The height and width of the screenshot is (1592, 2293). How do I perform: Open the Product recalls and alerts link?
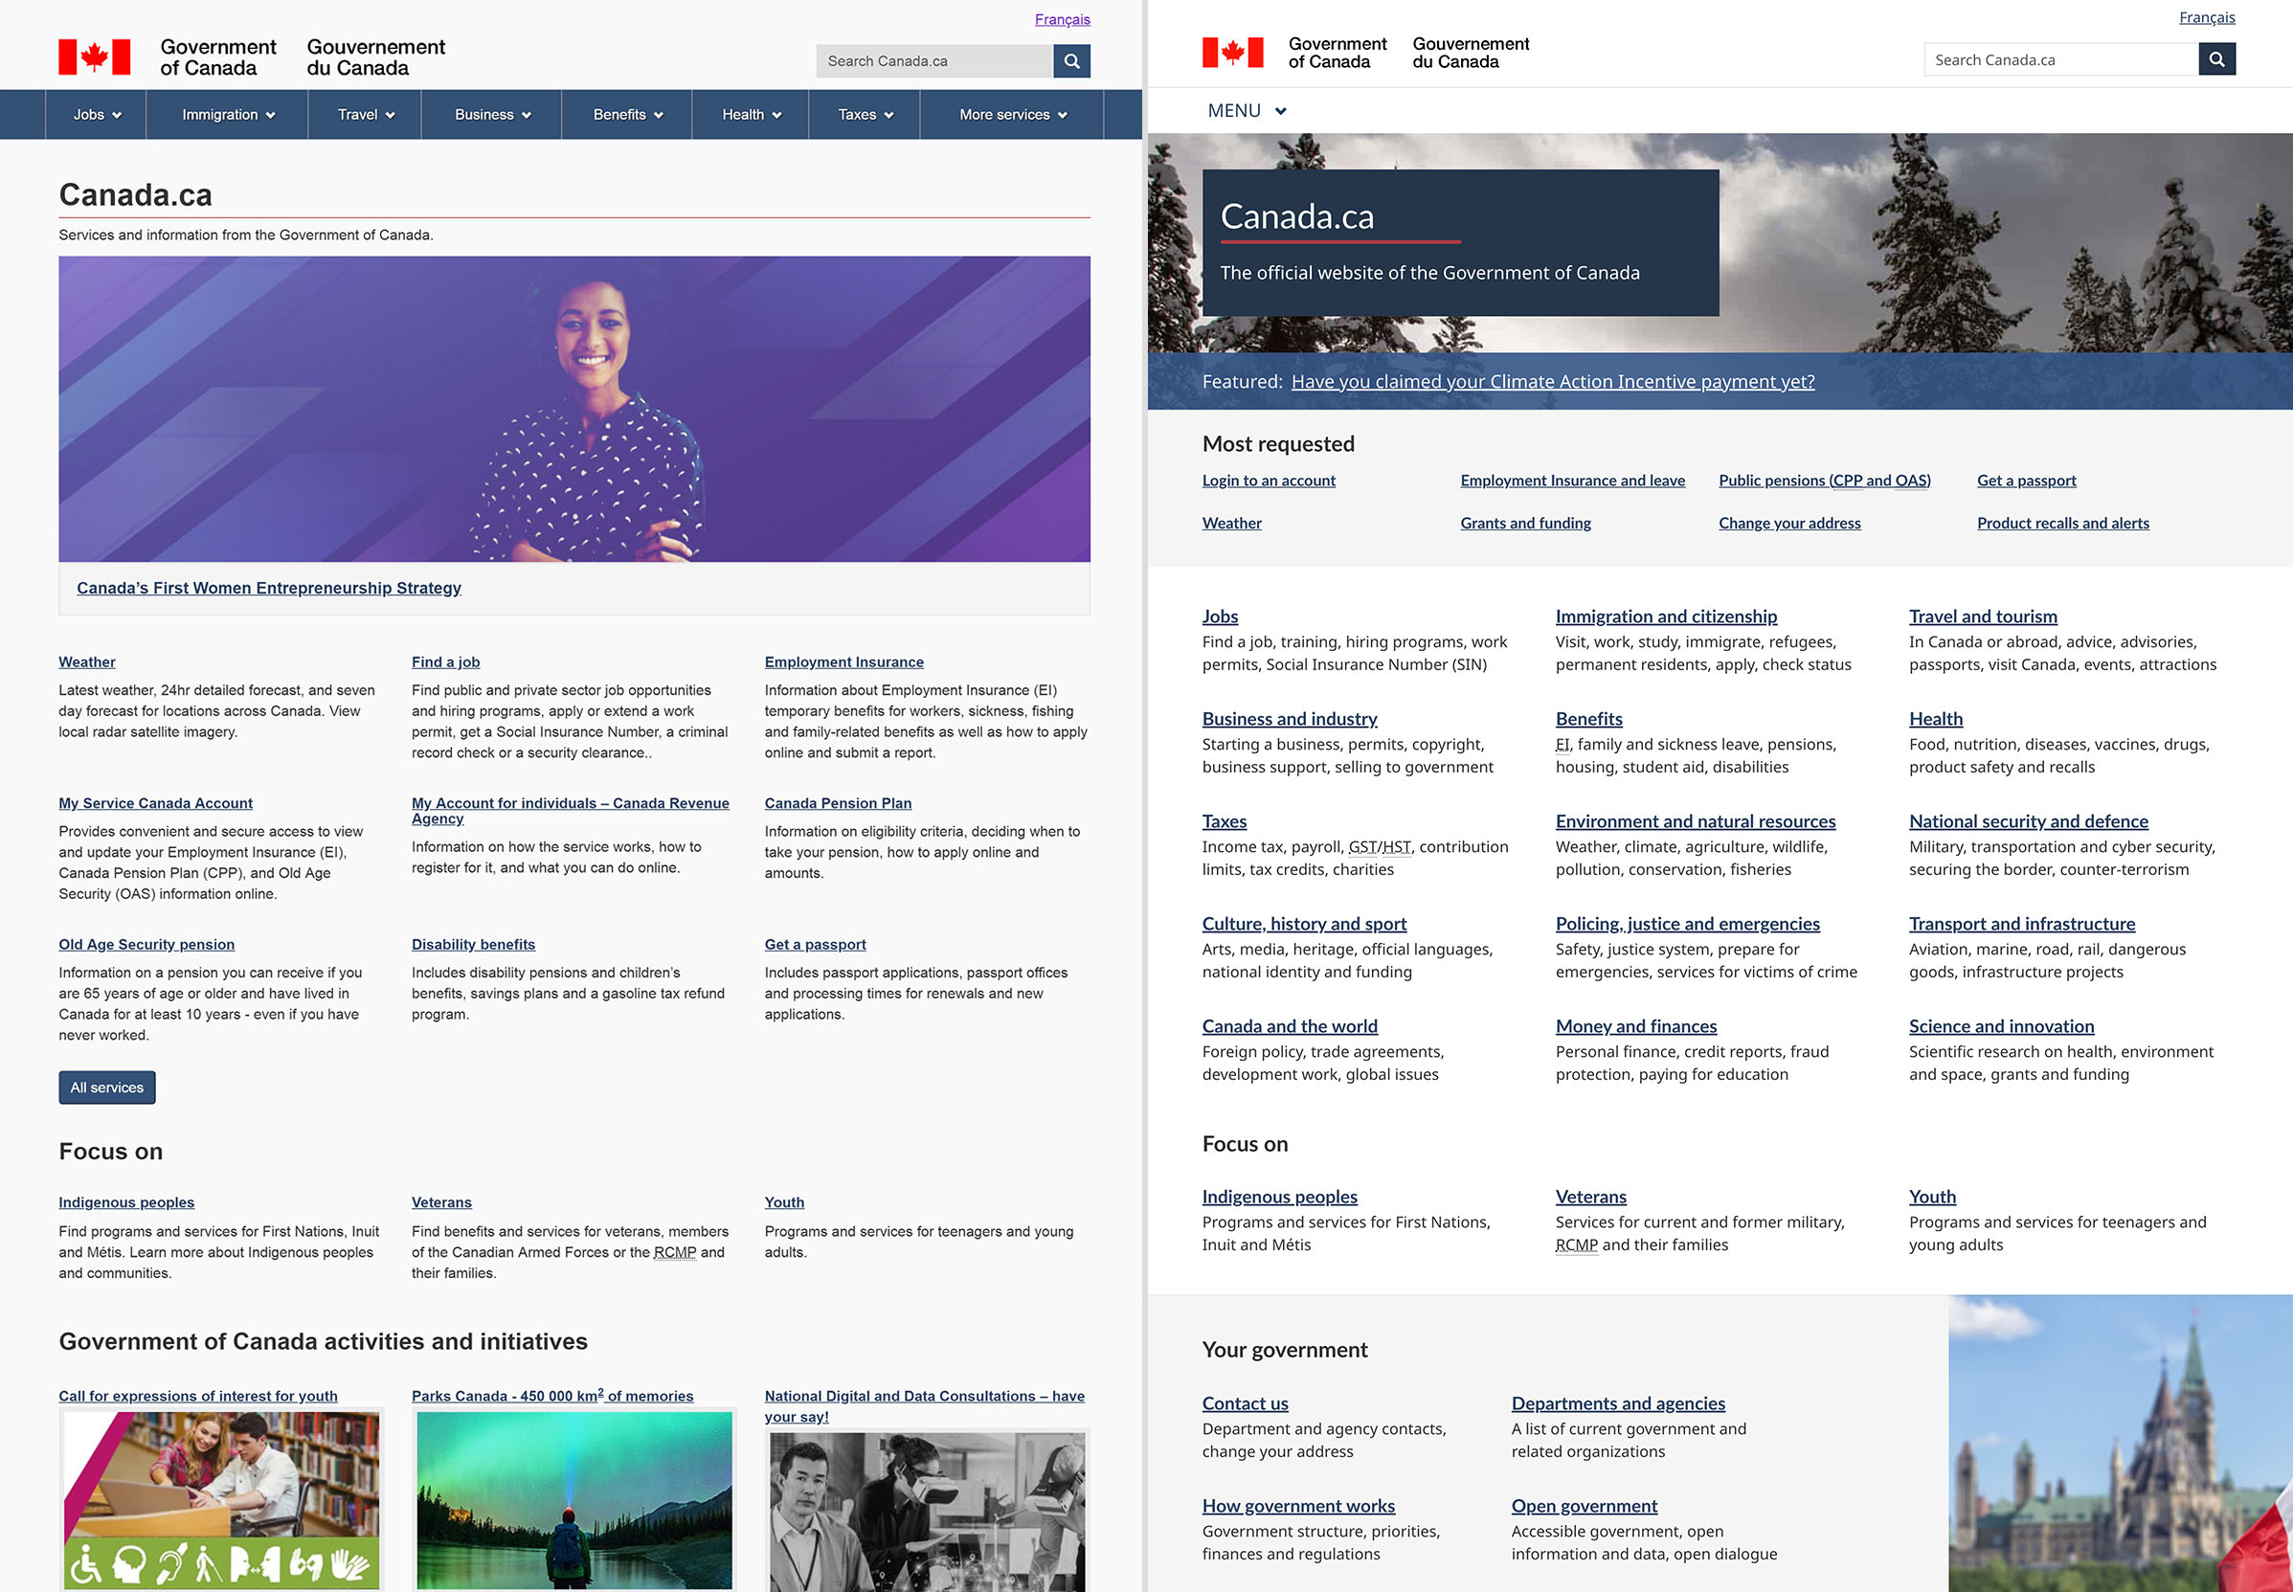[x=2062, y=523]
